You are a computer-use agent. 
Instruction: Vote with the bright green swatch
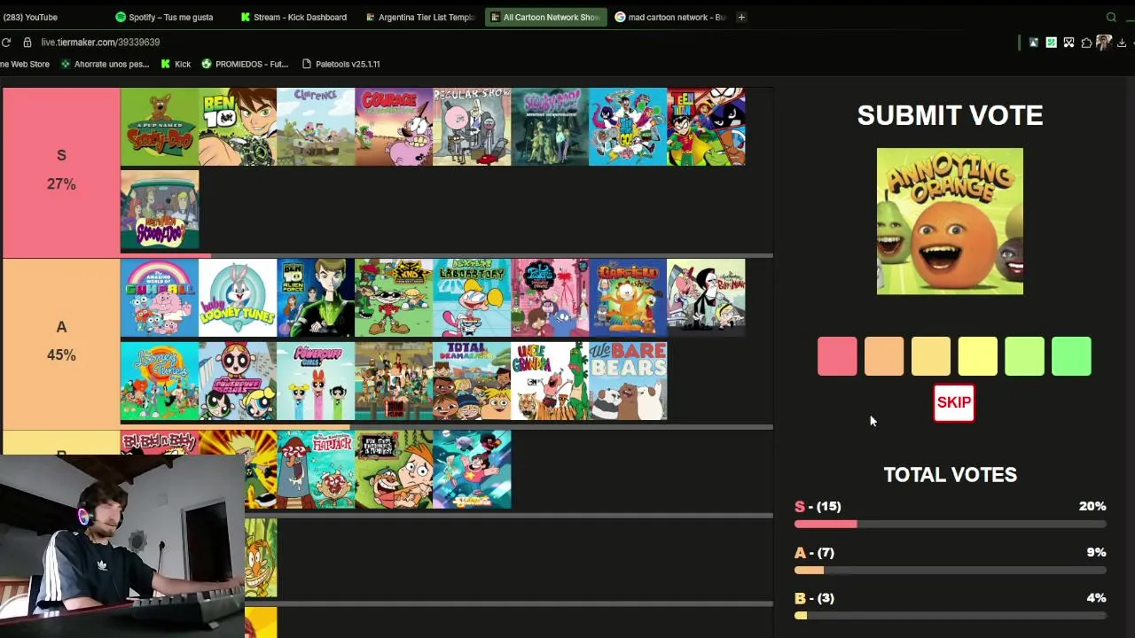tap(1071, 356)
